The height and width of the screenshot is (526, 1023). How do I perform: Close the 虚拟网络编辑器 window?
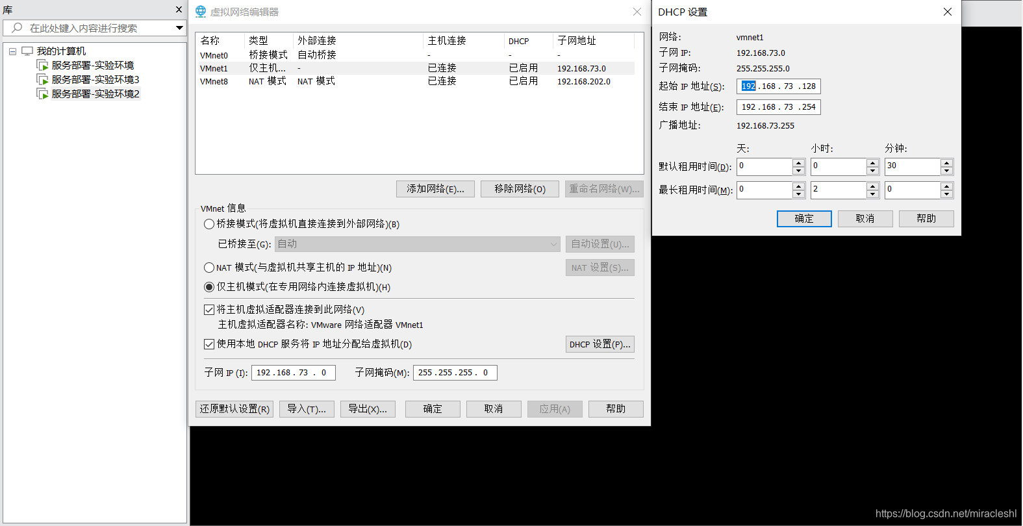pos(637,12)
